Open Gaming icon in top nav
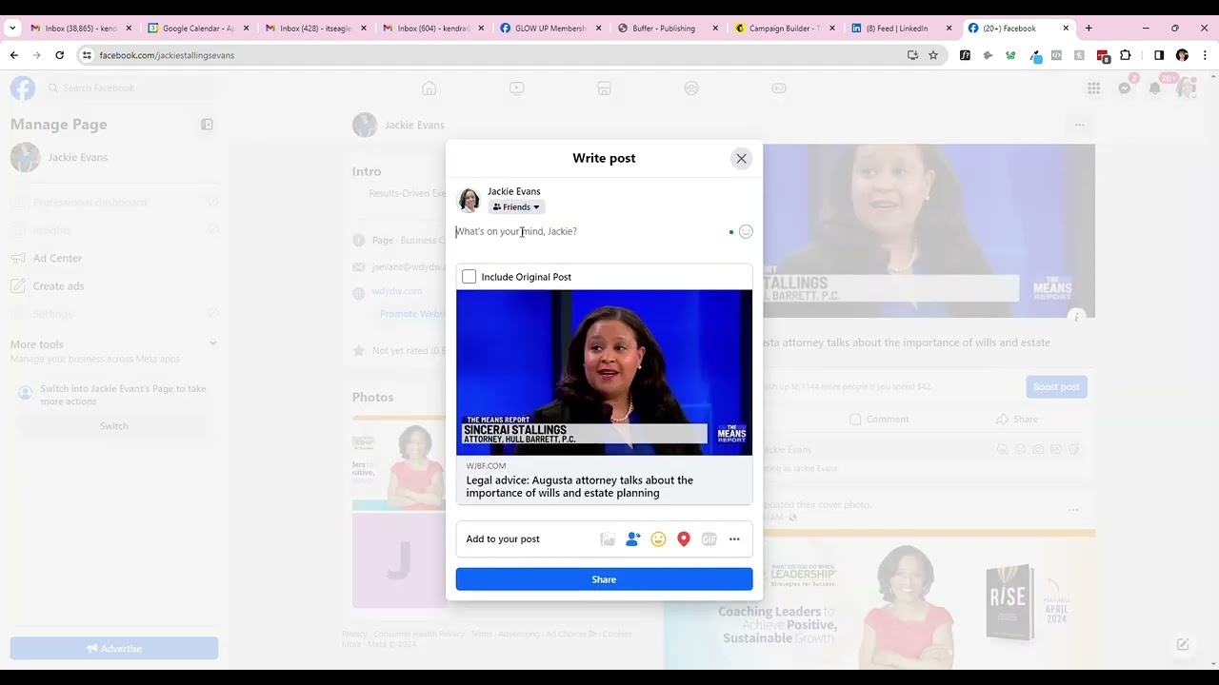This screenshot has height=685, width=1219. pos(779,88)
